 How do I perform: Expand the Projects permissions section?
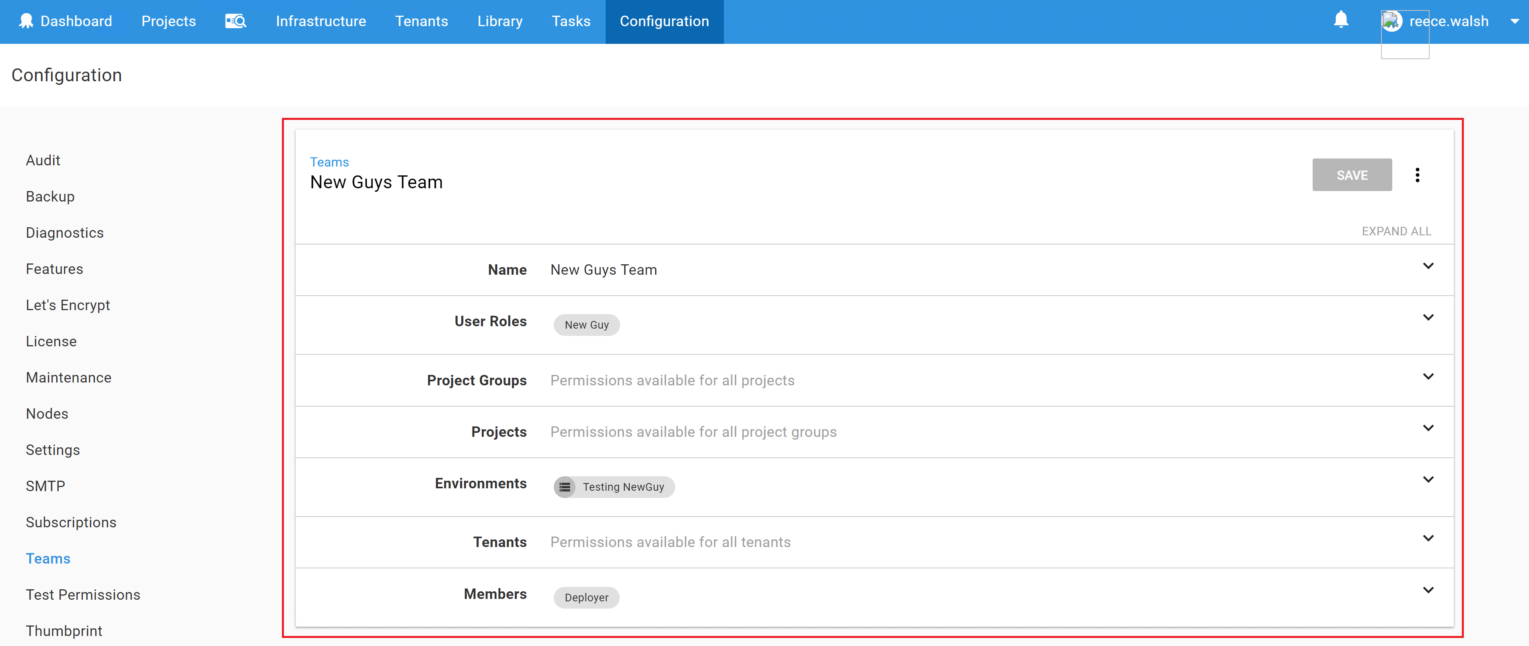tap(1429, 428)
